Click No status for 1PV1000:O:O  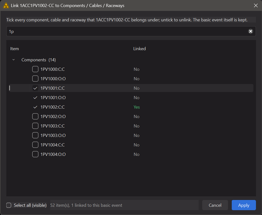click(136, 79)
